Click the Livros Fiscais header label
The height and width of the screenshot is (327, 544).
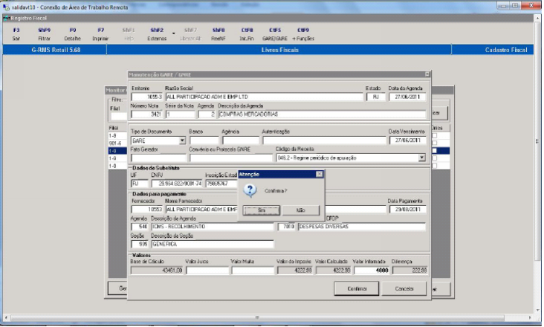click(279, 50)
